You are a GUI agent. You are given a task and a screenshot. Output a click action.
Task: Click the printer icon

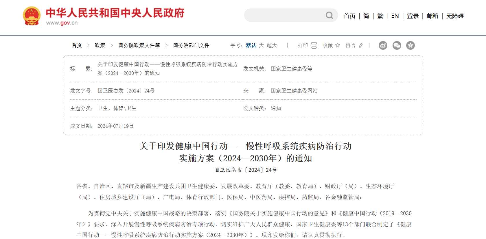(x=314, y=45)
